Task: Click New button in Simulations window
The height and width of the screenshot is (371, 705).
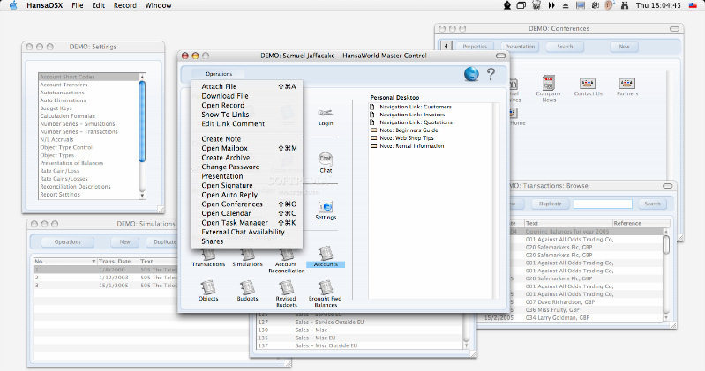Action: tap(124, 241)
